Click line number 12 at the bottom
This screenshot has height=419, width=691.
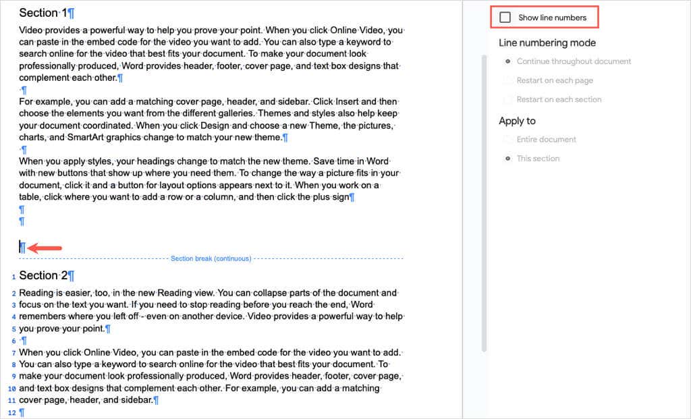click(x=12, y=412)
